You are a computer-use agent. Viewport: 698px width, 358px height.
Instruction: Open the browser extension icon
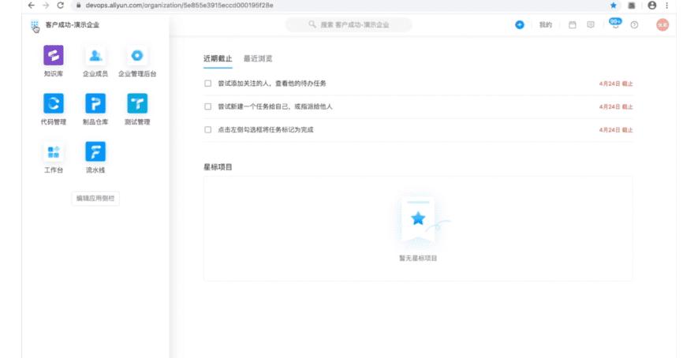click(632, 6)
